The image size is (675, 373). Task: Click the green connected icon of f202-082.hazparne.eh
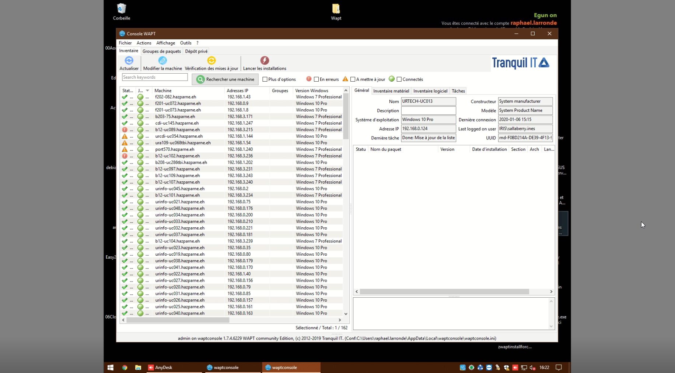(140, 97)
